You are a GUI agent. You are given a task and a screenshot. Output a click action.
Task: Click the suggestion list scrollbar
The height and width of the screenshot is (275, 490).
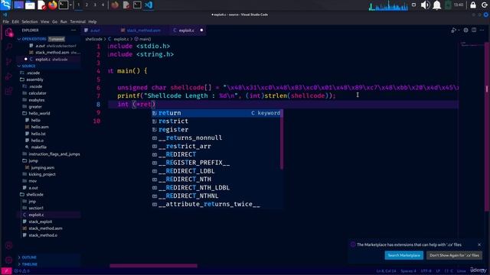[x=282, y=139]
